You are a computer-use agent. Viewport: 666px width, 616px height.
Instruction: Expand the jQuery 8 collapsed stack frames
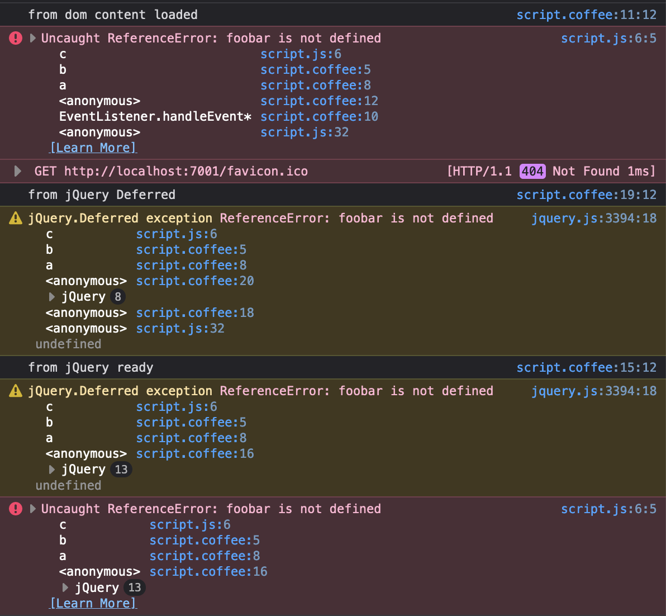click(52, 297)
